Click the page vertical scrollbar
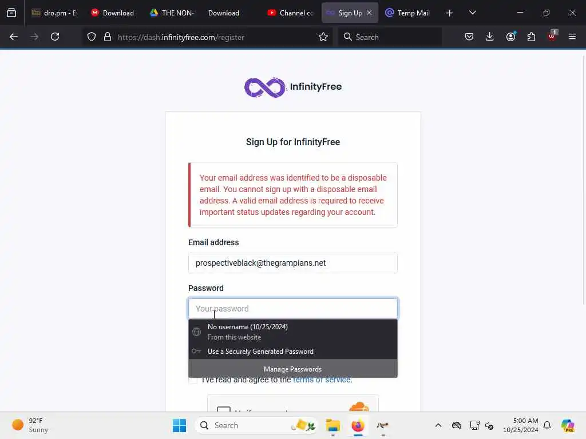Screen dimensions: 586x439 (x=584, y=179)
